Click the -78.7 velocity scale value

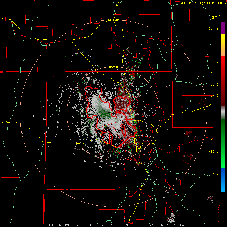(214, 163)
